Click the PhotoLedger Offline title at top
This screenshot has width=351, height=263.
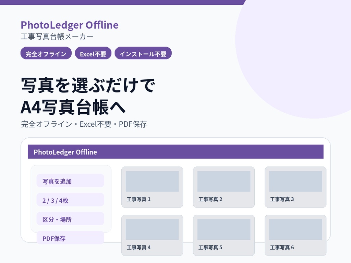pyautogui.click(x=70, y=25)
